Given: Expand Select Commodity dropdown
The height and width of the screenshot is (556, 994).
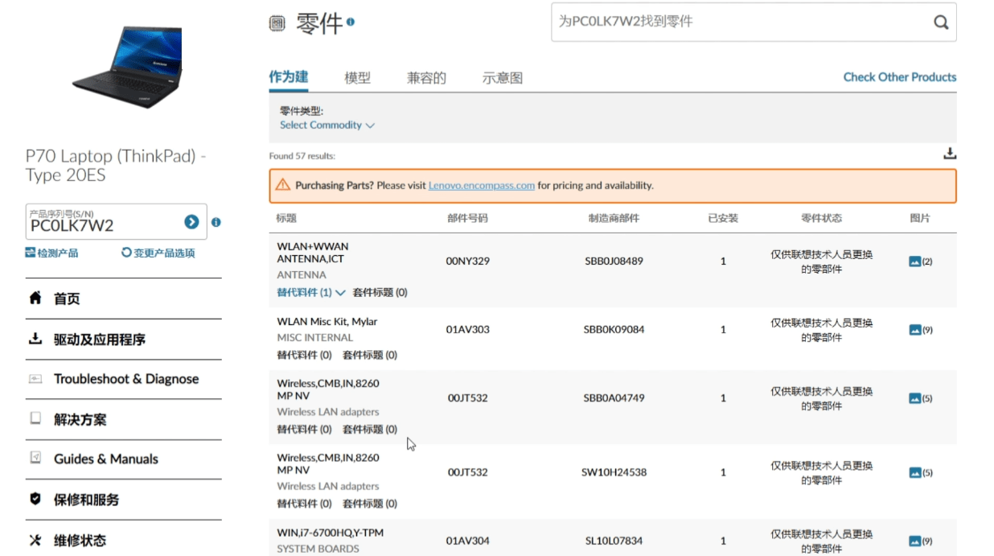Looking at the screenshot, I should coord(327,125).
